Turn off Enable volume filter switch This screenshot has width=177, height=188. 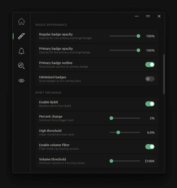pos(150,147)
